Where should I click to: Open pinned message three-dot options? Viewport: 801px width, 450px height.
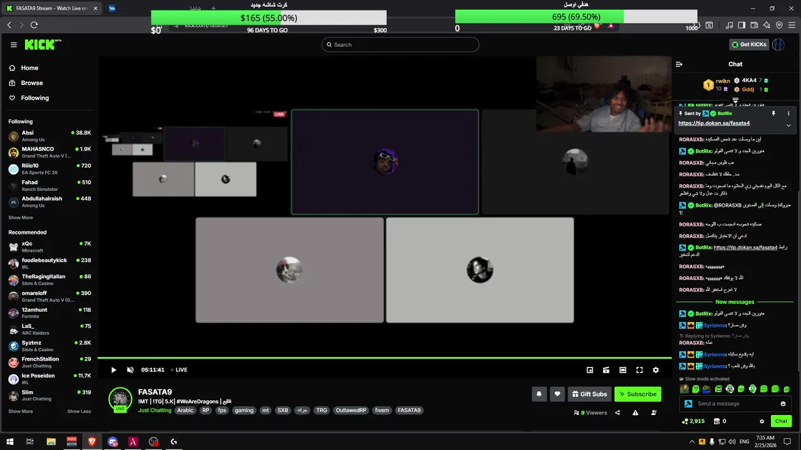tap(788, 113)
